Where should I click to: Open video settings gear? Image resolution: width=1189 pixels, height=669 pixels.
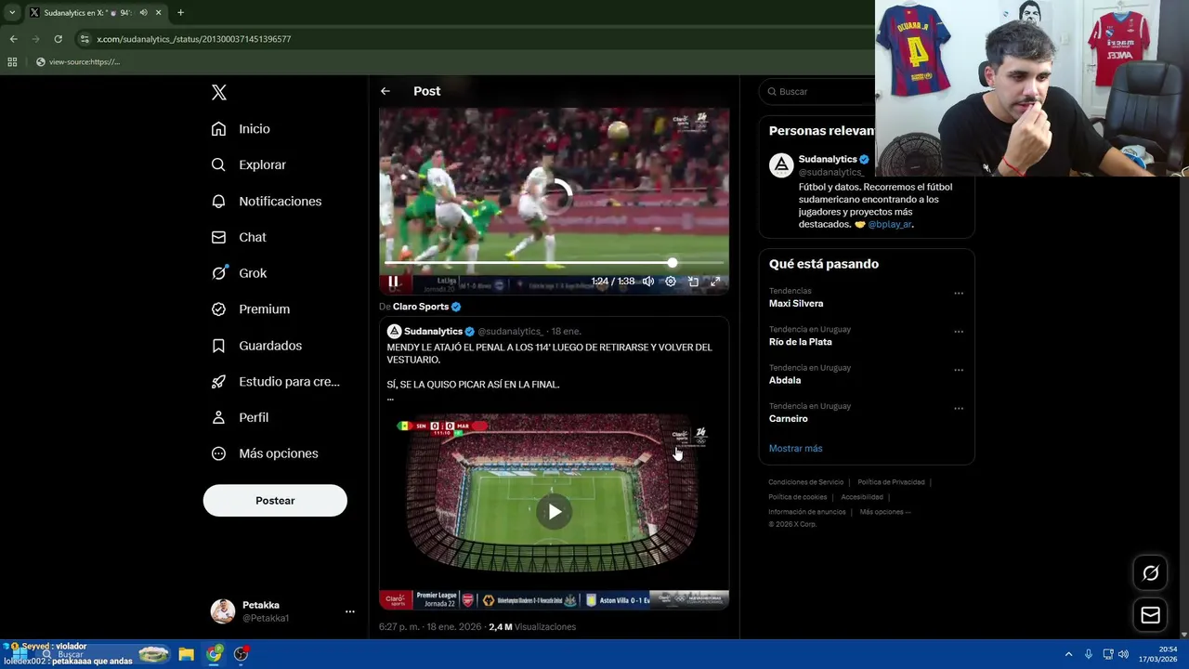[671, 282]
